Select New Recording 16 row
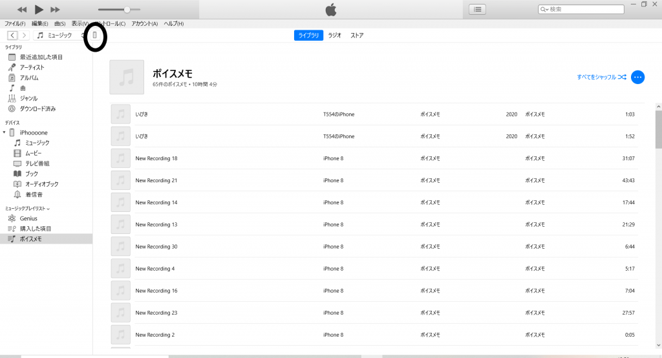The image size is (662, 358). coord(374,291)
